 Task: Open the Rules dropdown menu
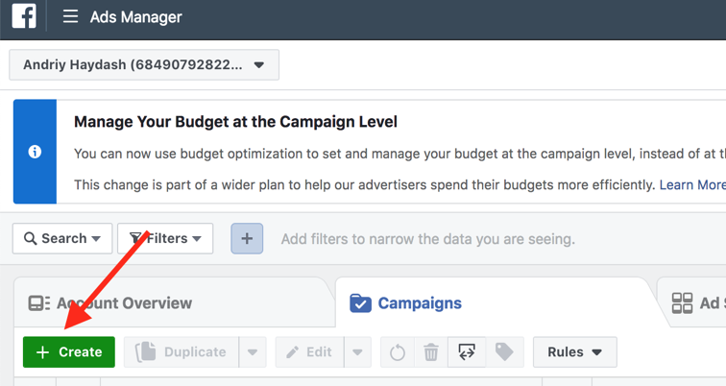[x=574, y=352]
